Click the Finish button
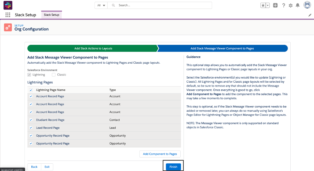Image resolution: width=314 pixels, height=171 pixels. pyautogui.click(x=173, y=167)
